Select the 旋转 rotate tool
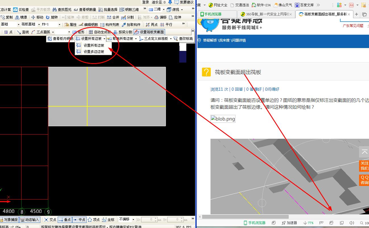 52,17
